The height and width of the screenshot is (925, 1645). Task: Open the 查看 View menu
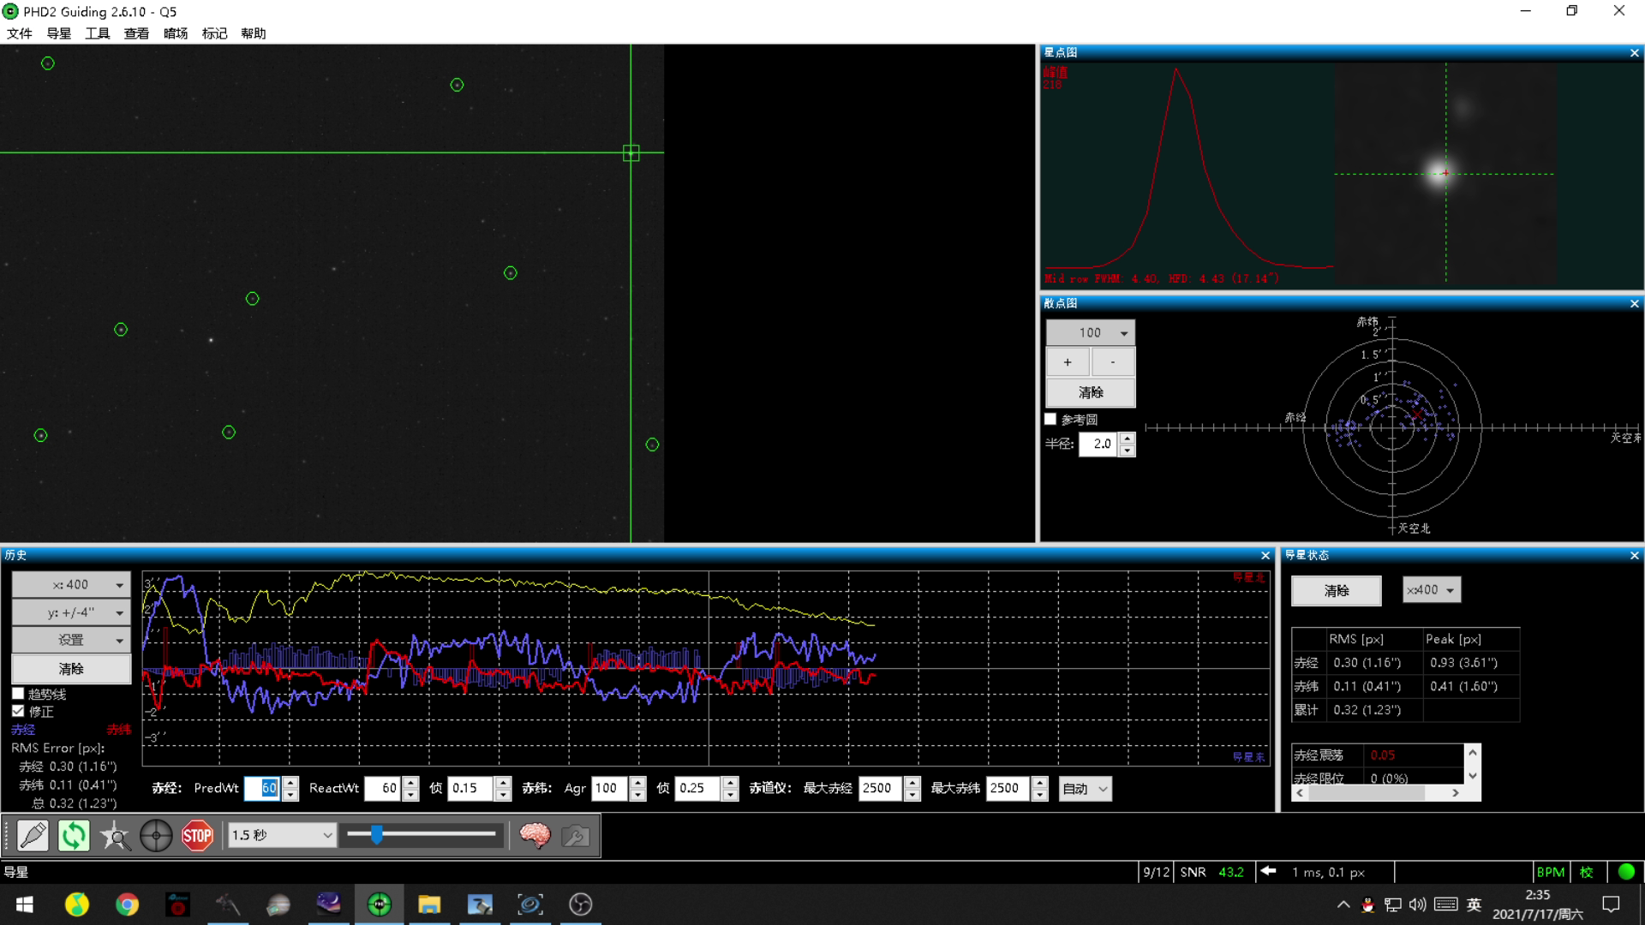click(x=136, y=33)
